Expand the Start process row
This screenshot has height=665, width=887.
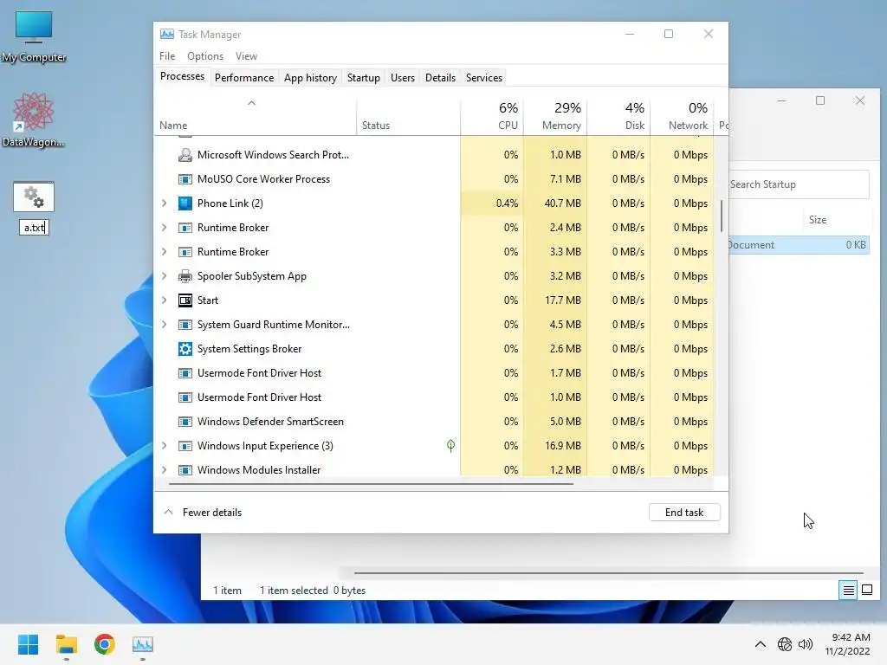(x=164, y=300)
